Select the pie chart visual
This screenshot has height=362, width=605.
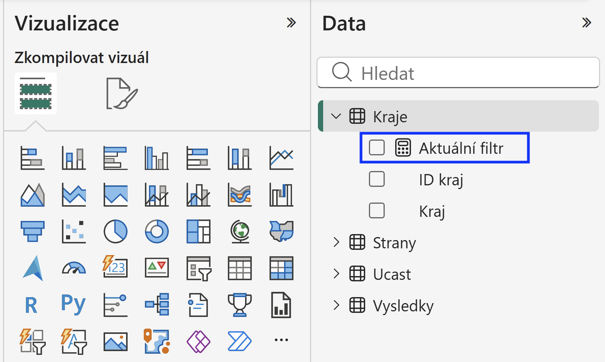(116, 231)
